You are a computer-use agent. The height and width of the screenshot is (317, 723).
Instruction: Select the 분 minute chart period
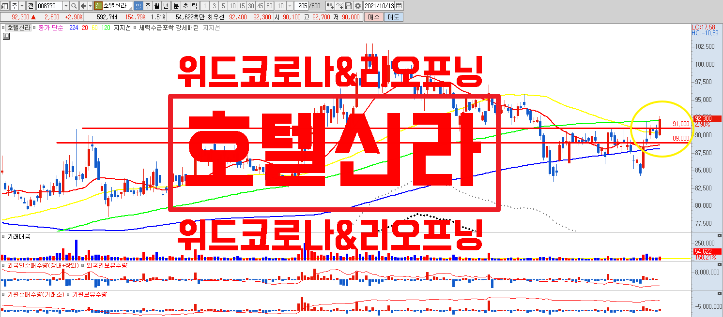(176, 6)
